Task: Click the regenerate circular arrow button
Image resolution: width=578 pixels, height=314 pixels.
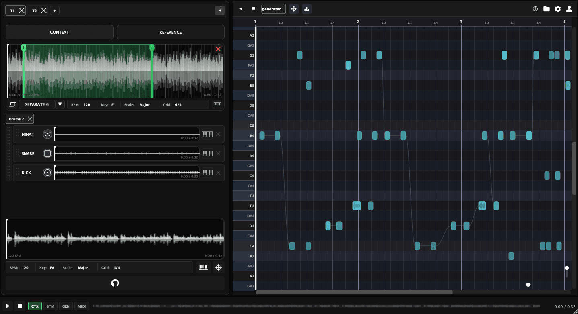Action: 115,283
